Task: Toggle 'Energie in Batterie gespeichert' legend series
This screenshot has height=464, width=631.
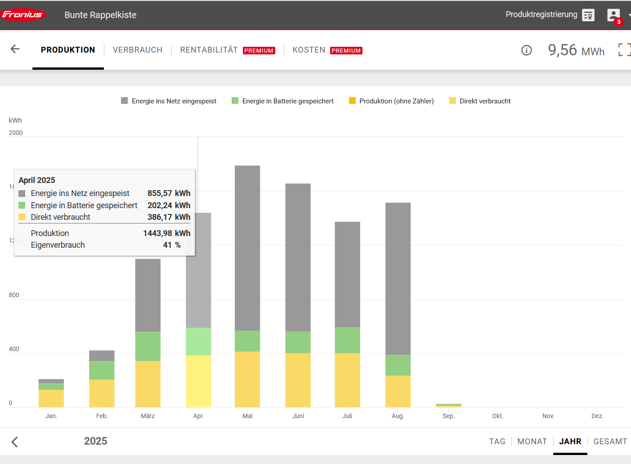Action: pos(287,101)
